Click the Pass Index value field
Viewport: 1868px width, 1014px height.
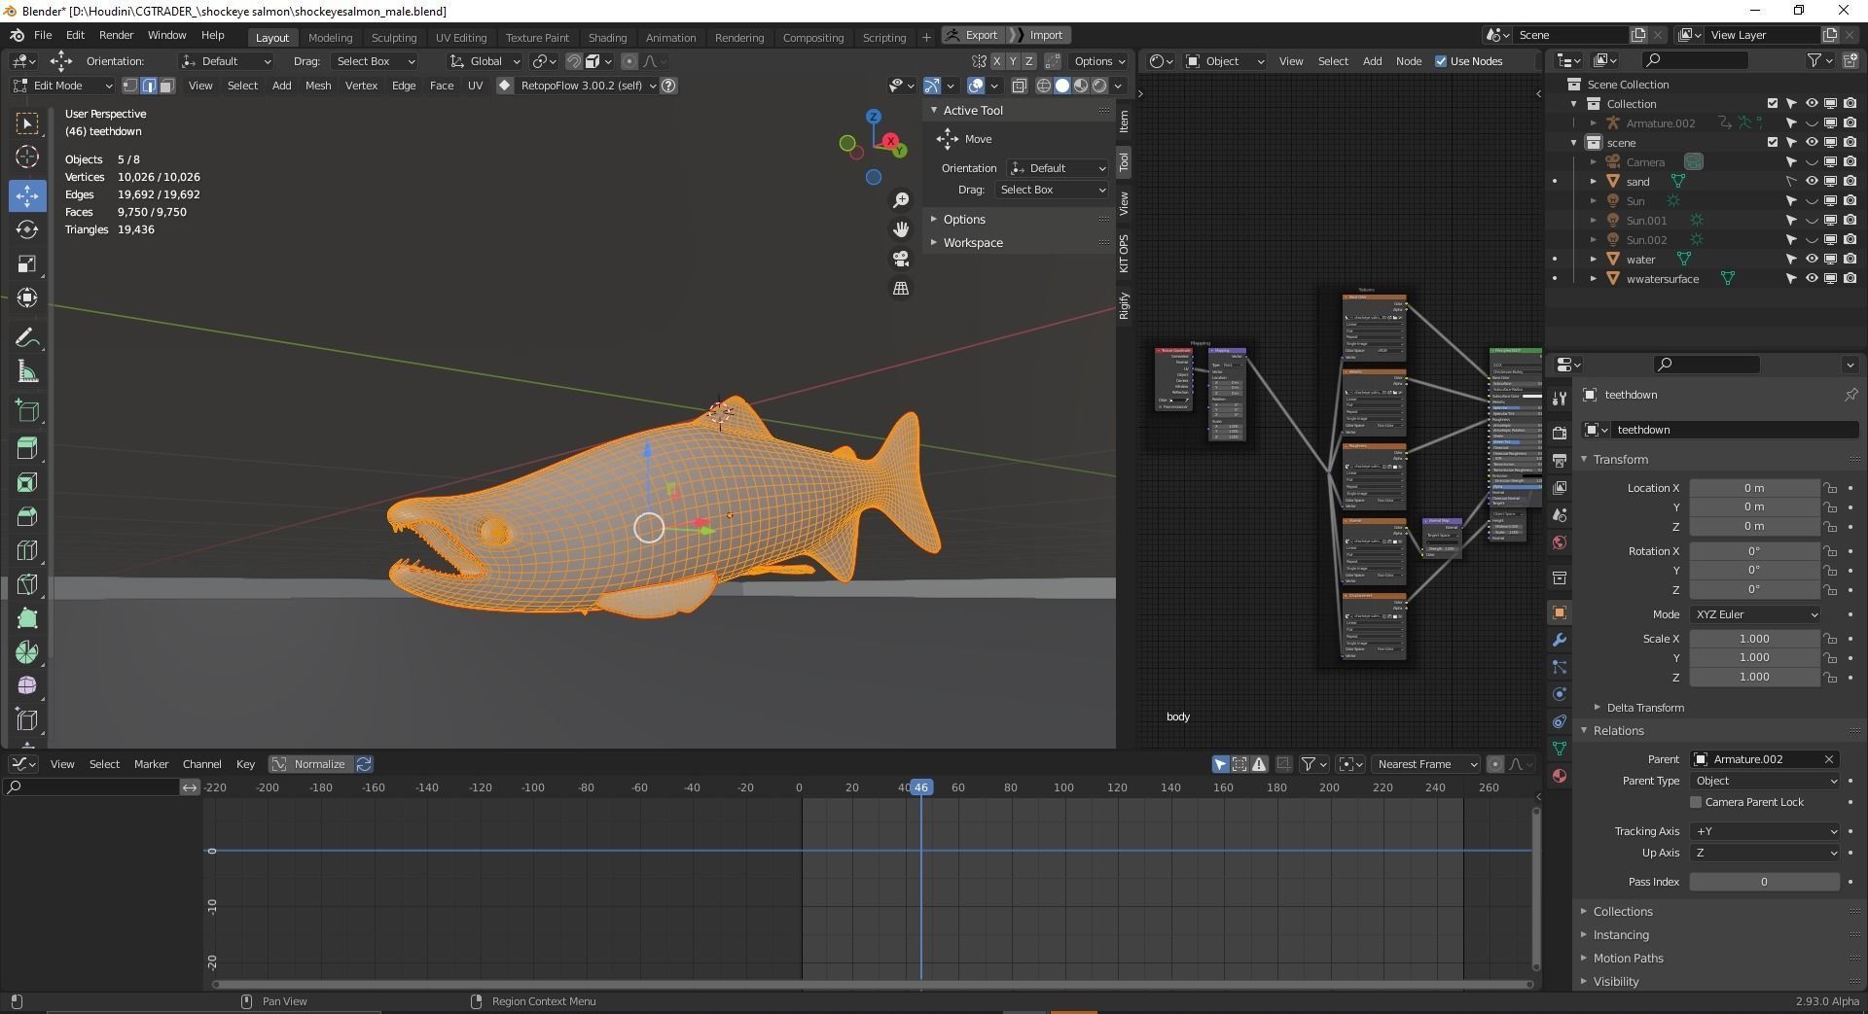point(1764,882)
